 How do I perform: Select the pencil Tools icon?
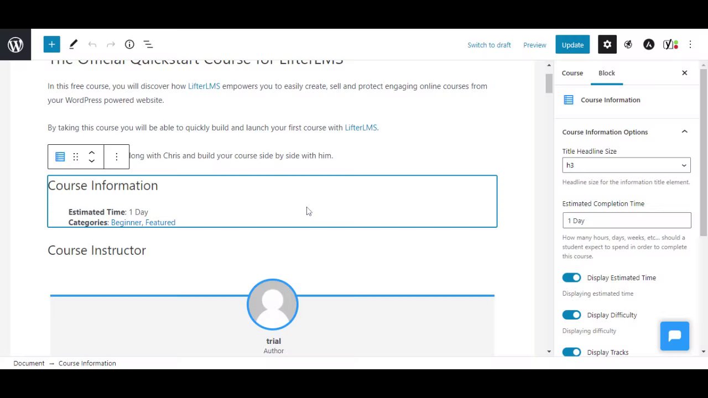coord(73,44)
